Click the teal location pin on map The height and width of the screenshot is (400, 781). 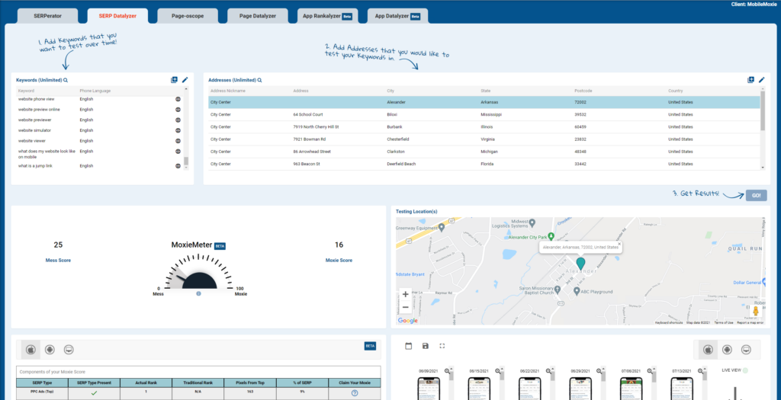point(580,263)
